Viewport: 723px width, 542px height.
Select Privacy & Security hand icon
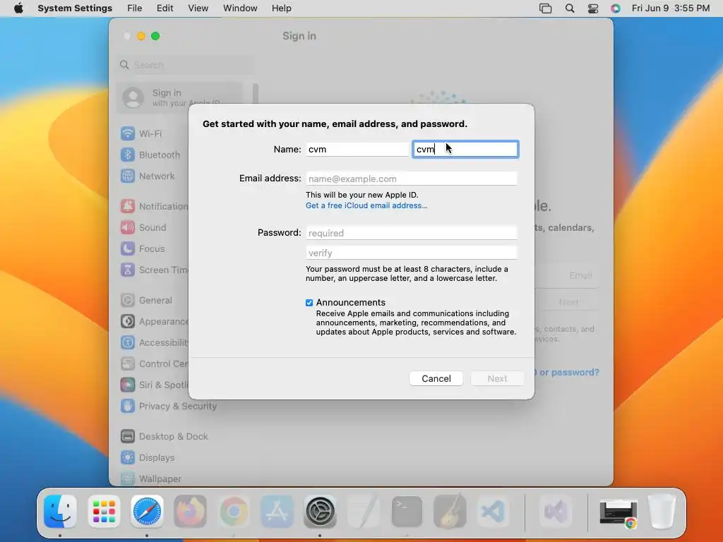[x=128, y=406]
